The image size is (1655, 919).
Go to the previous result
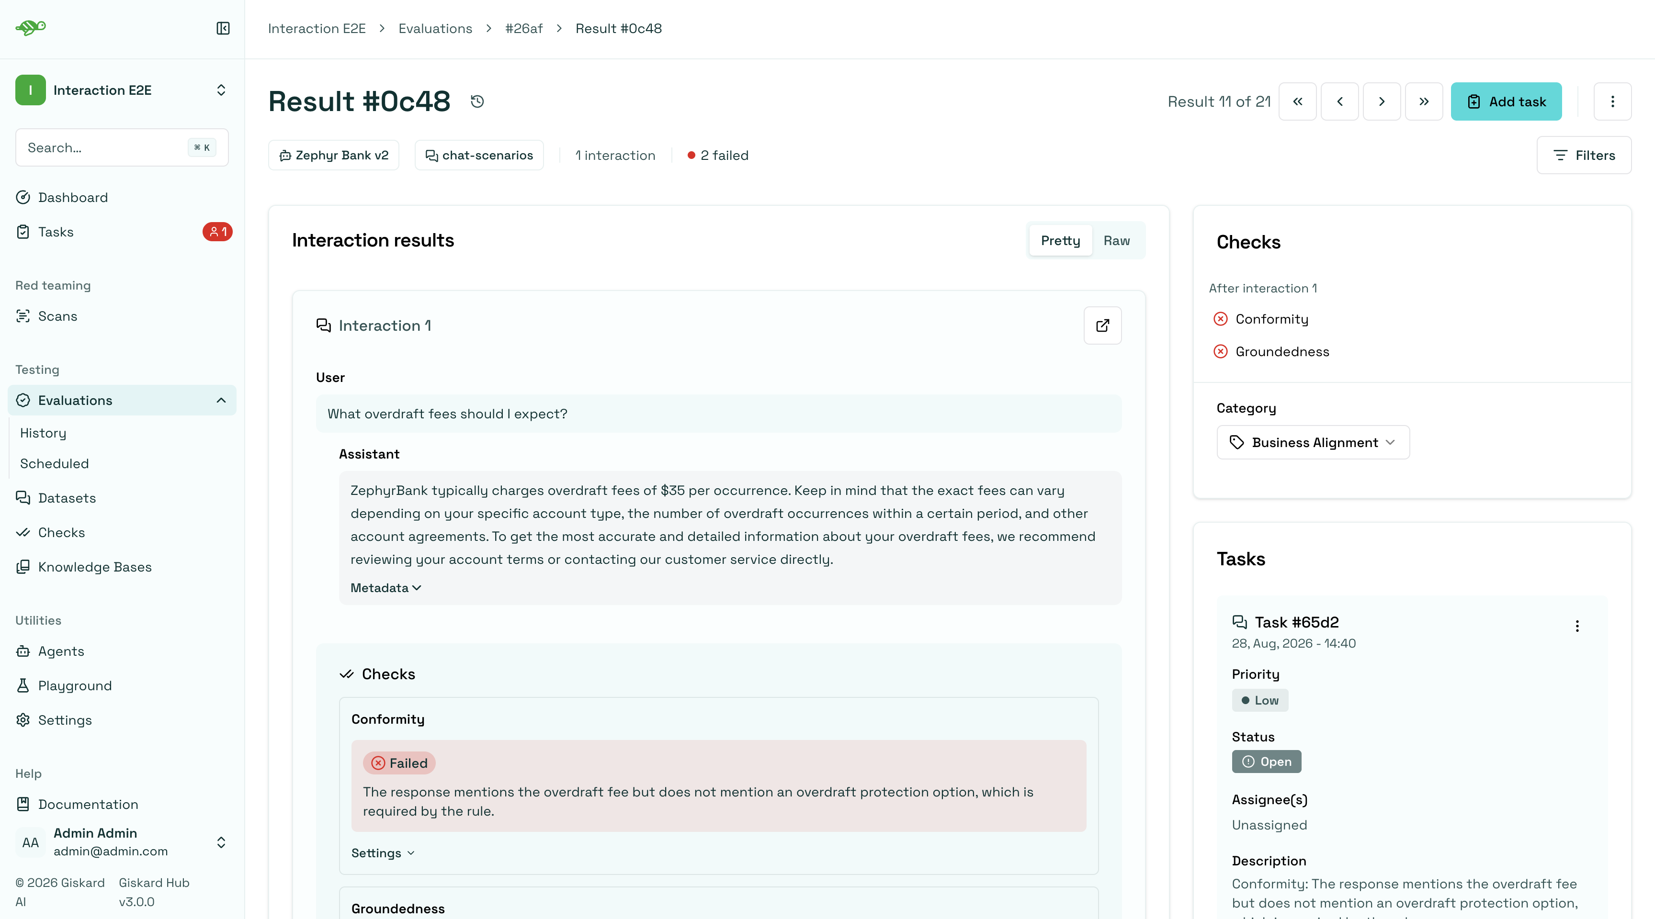pyautogui.click(x=1339, y=101)
